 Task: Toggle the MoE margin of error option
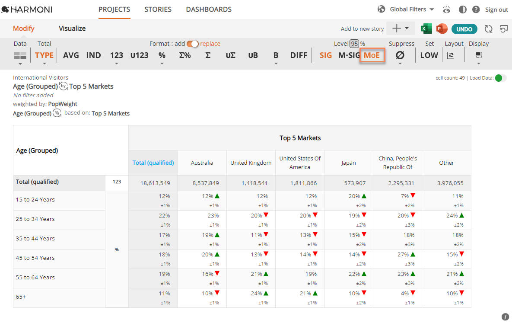tap(372, 55)
